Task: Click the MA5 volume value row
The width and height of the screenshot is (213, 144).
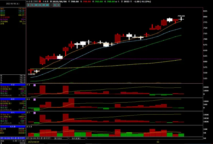Action: (x=13, y=131)
